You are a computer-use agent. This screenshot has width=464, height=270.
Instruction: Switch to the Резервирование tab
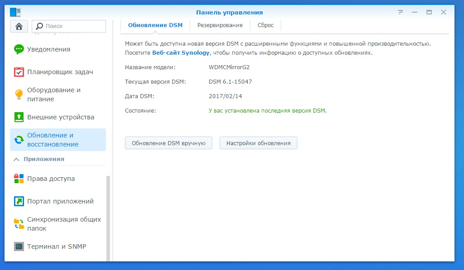(x=220, y=25)
